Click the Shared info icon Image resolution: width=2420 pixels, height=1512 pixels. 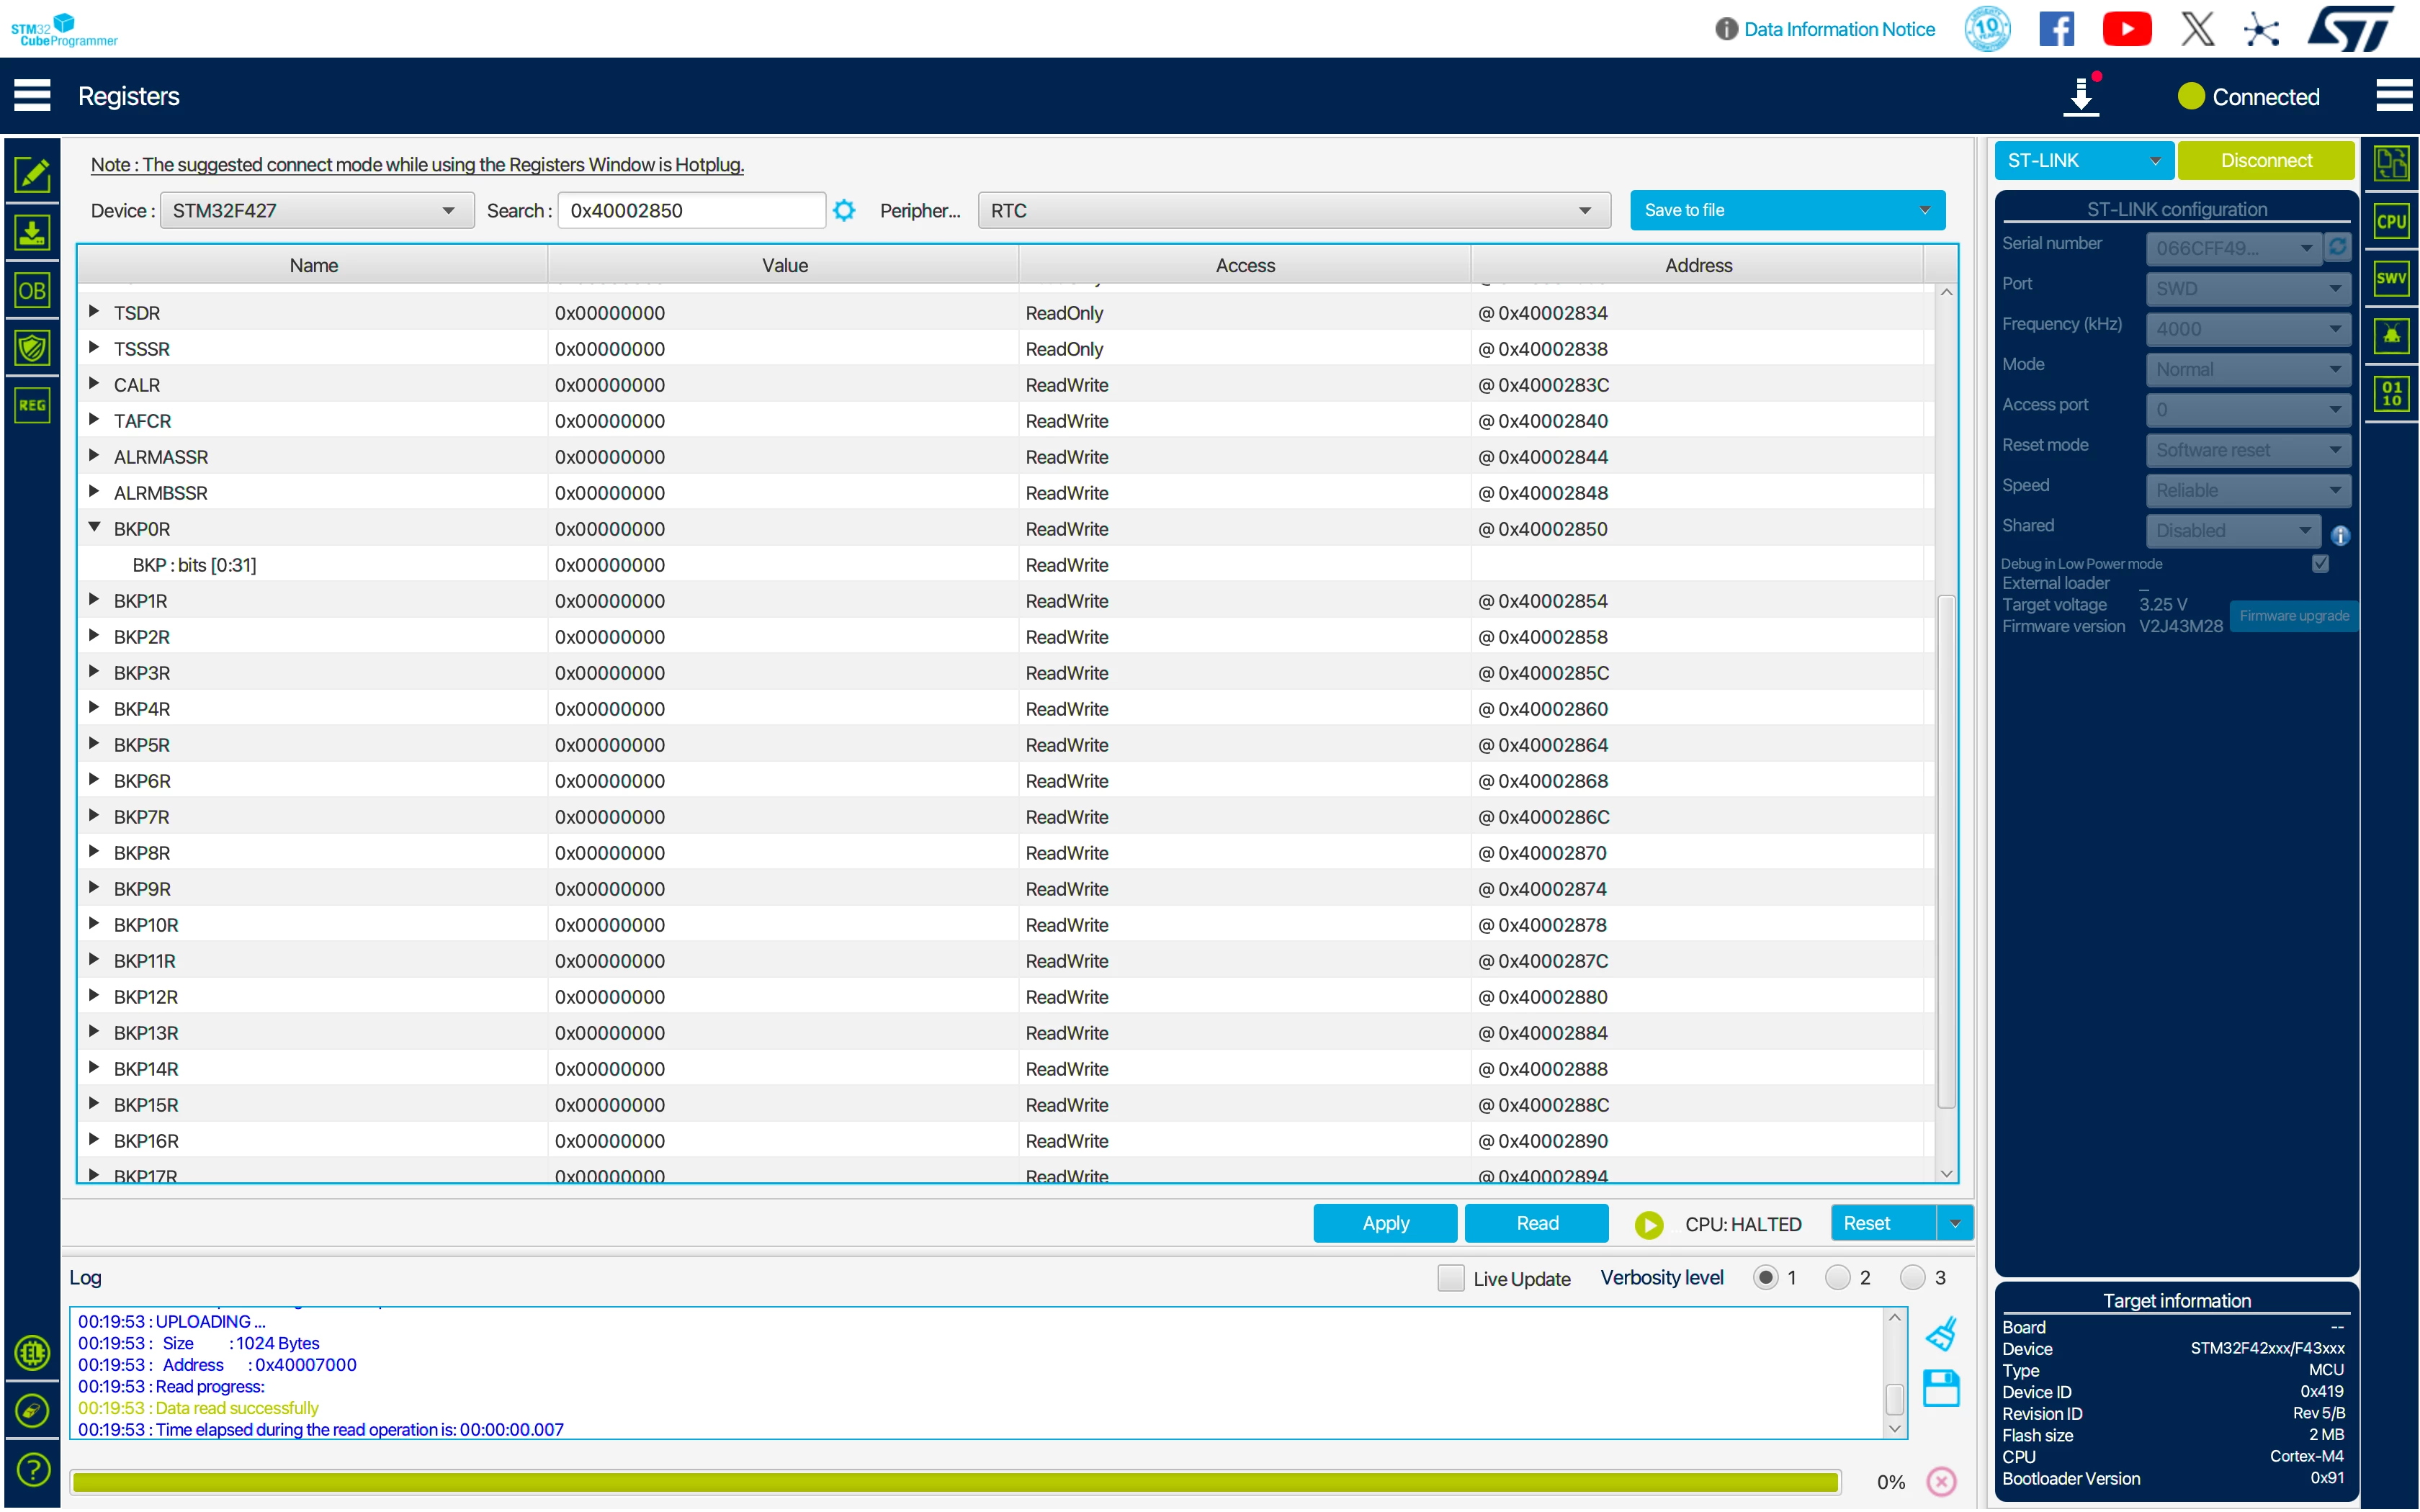[2340, 535]
